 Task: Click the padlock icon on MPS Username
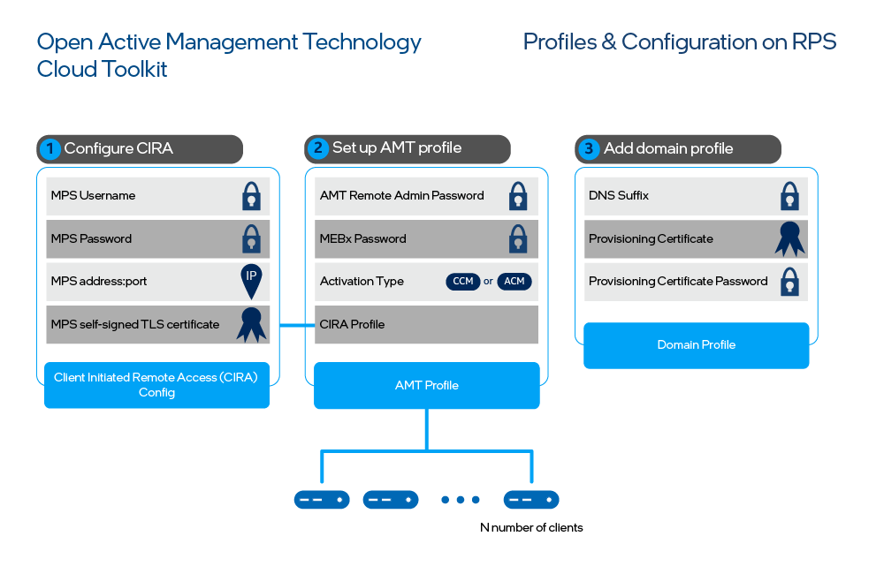pyautogui.click(x=252, y=196)
